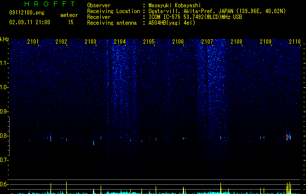Click the 0.9 kHz axis label
This screenshot has height=194, width=306.
point(4,112)
